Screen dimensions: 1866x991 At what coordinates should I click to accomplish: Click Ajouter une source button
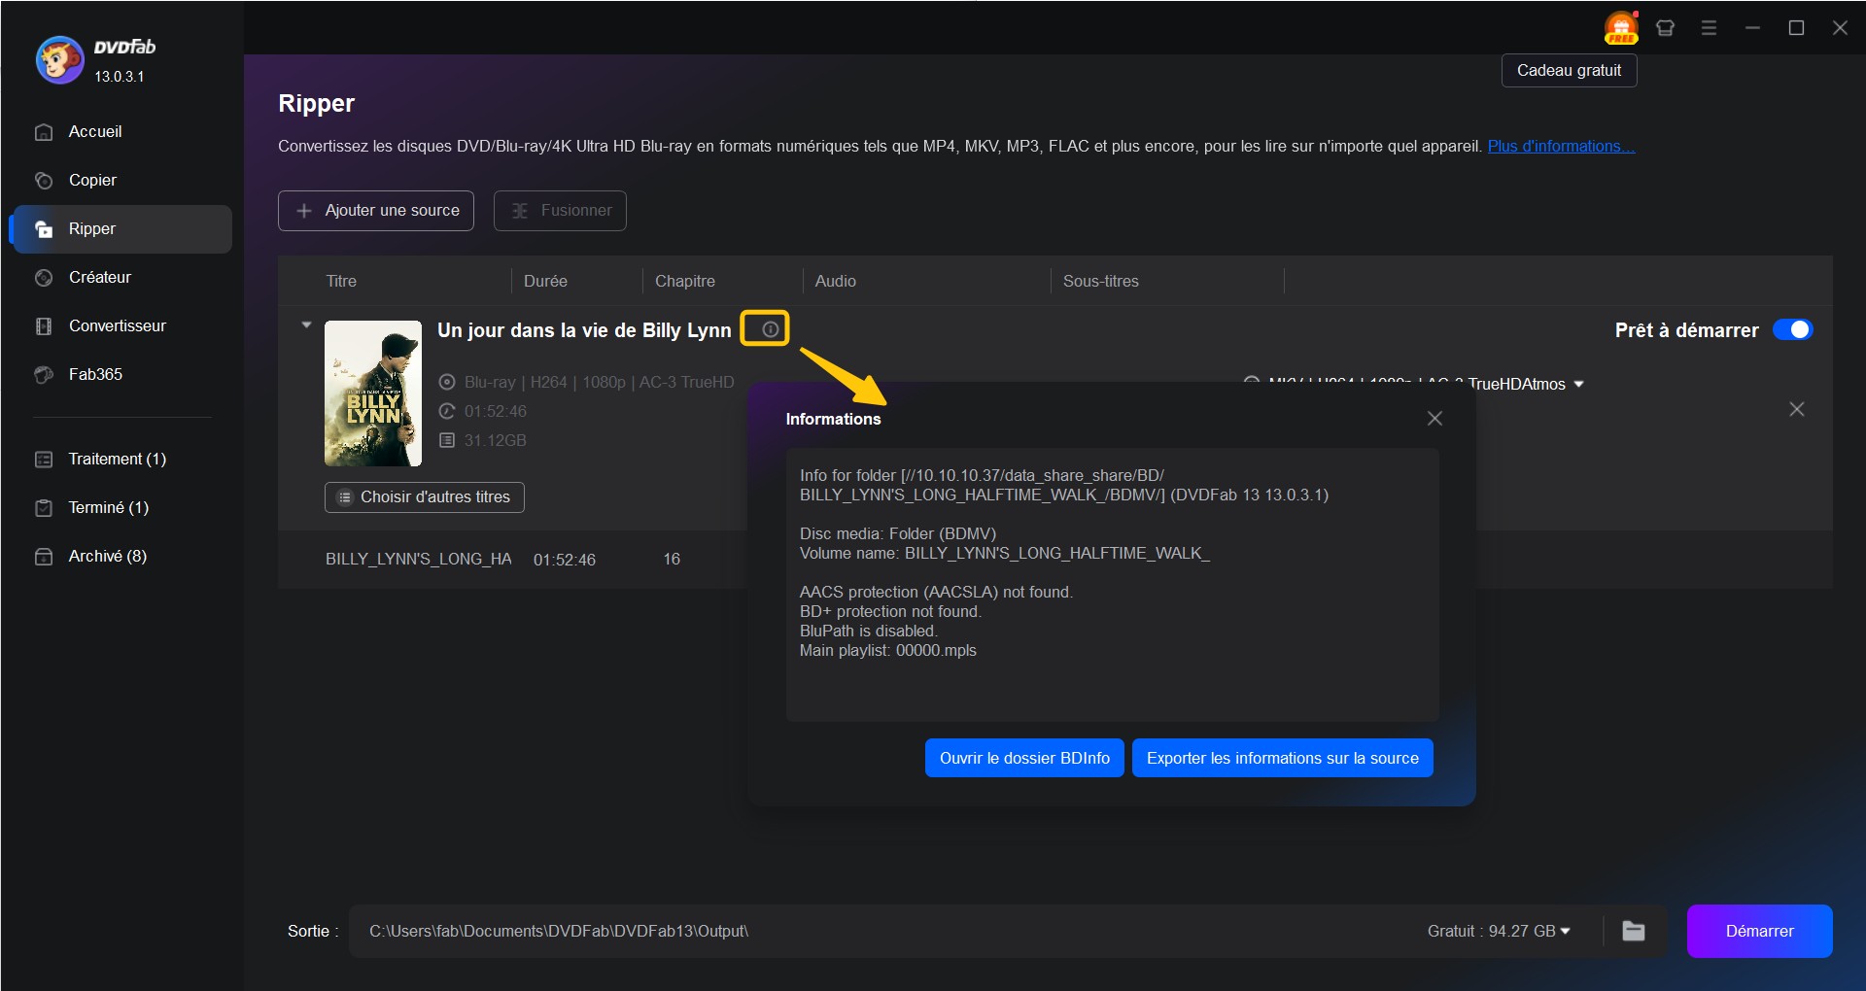[x=376, y=211]
